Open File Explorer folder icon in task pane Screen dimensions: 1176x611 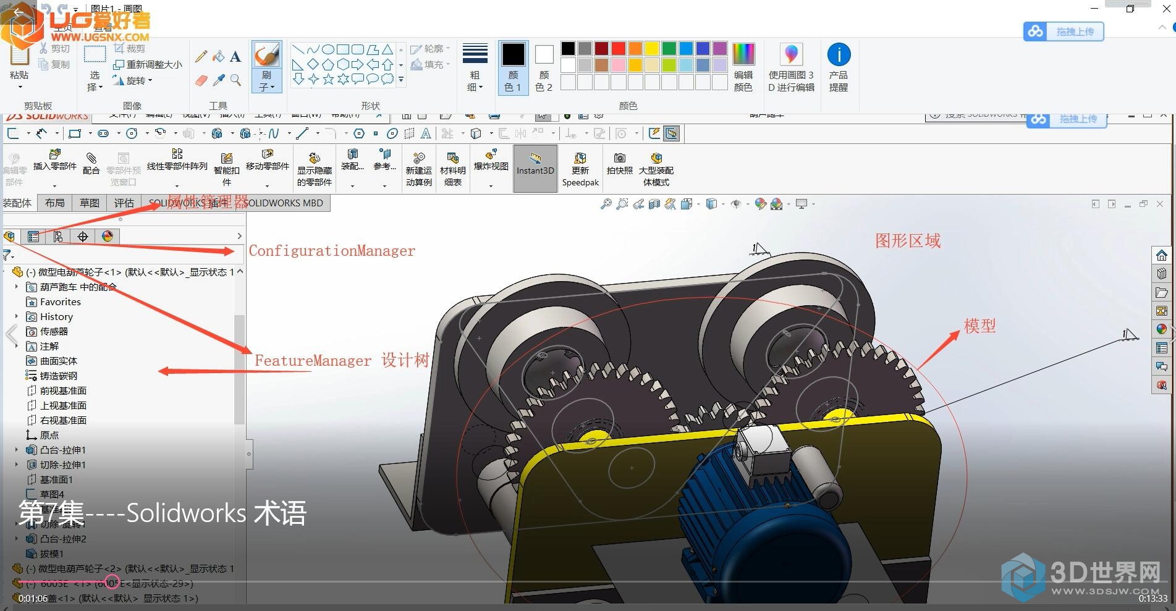(x=1162, y=292)
